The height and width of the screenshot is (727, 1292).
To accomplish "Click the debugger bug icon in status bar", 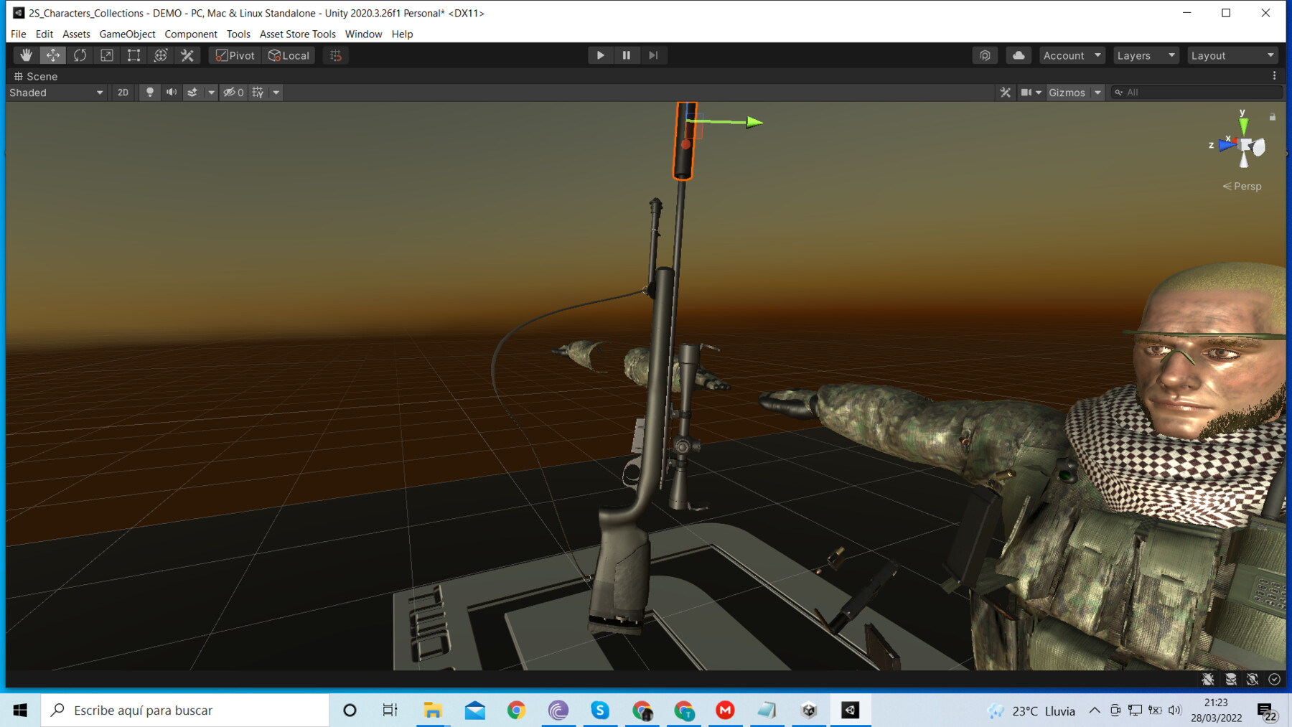I will point(1209,679).
